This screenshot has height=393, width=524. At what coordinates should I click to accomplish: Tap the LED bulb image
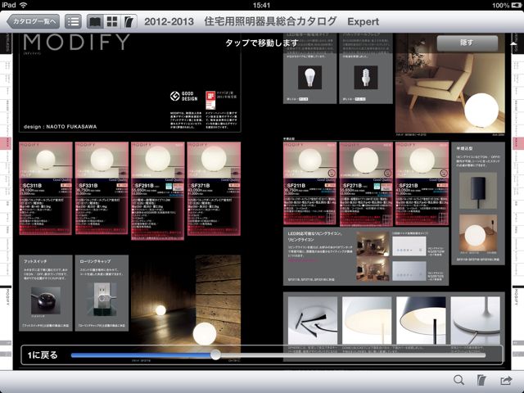coord(309,77)
